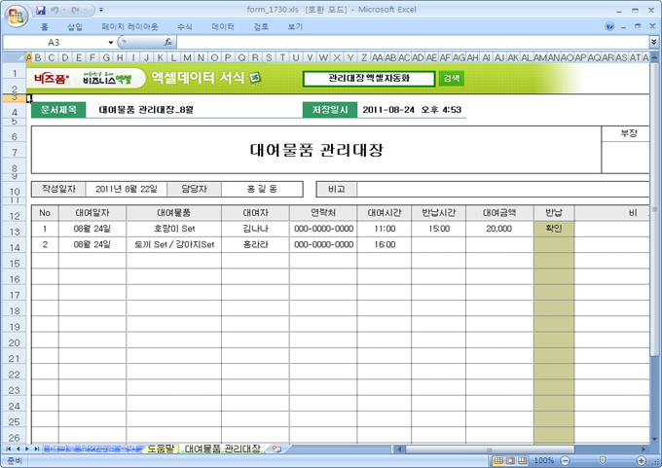Click the zoom out minus icon
Screen dimensions: 662x468
(564, 459)
